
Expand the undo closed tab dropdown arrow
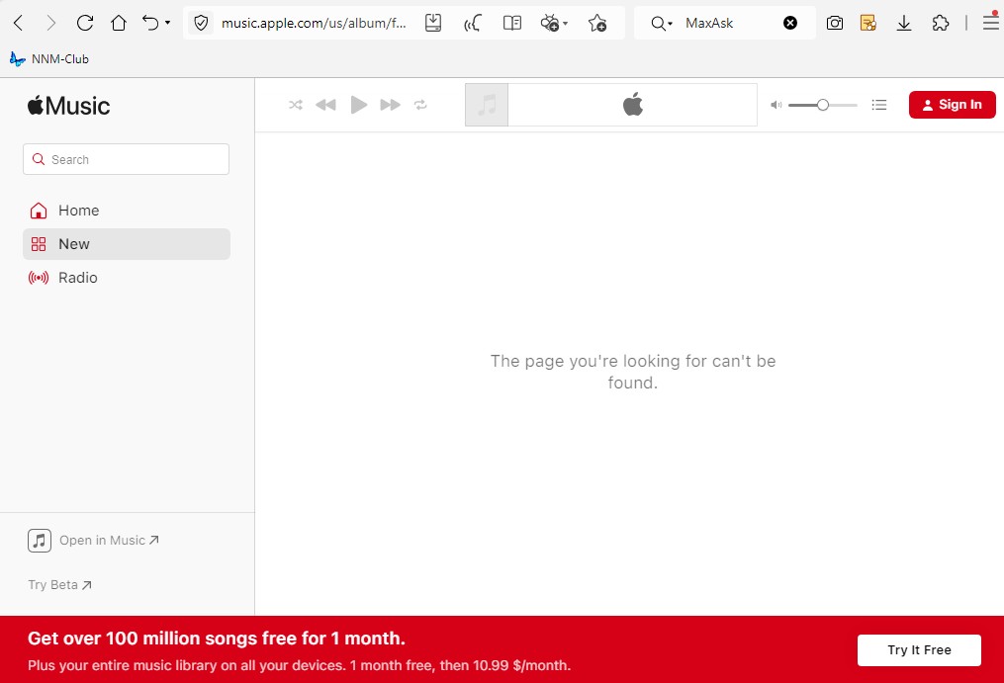coord(168,23)
